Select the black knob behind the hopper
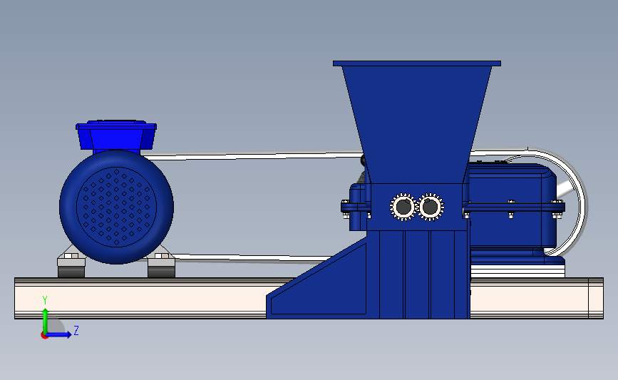The image size is (618, 380). (x=363, y=160)
